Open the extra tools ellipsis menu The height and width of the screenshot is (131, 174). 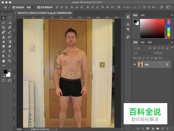pyautogui.click(x=3, y=65)
